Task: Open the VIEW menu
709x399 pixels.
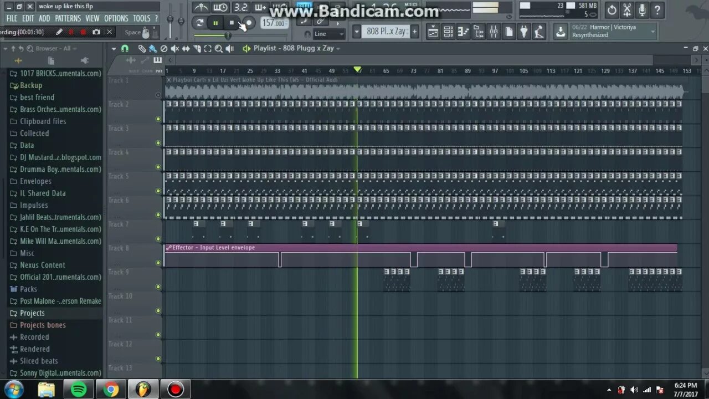Action: click(x=93, y=18)
